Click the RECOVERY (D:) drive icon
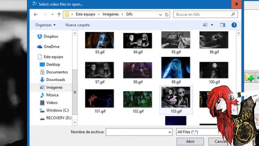259x146 pixels. tap(42, 118)
